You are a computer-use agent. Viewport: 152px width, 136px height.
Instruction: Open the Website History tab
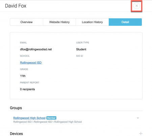59,22
